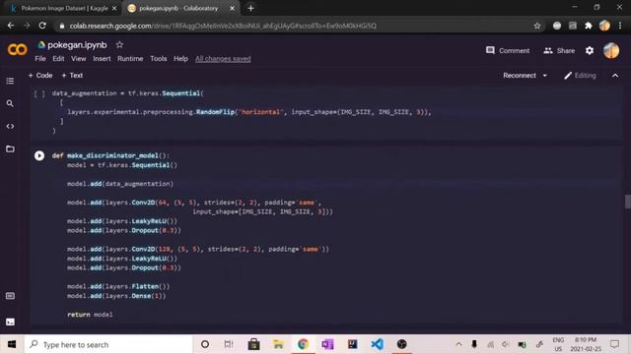
Task: Expand the Reconnect dropdown arrow
Action: (545, 76)
